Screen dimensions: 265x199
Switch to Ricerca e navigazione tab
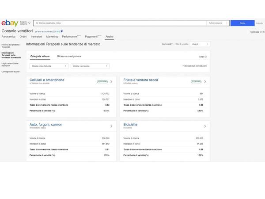tap(69, 56)
